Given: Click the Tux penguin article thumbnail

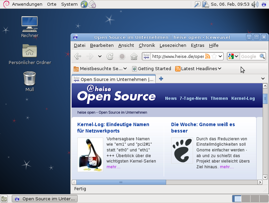Looking at the screenshot, I should 90,155.
